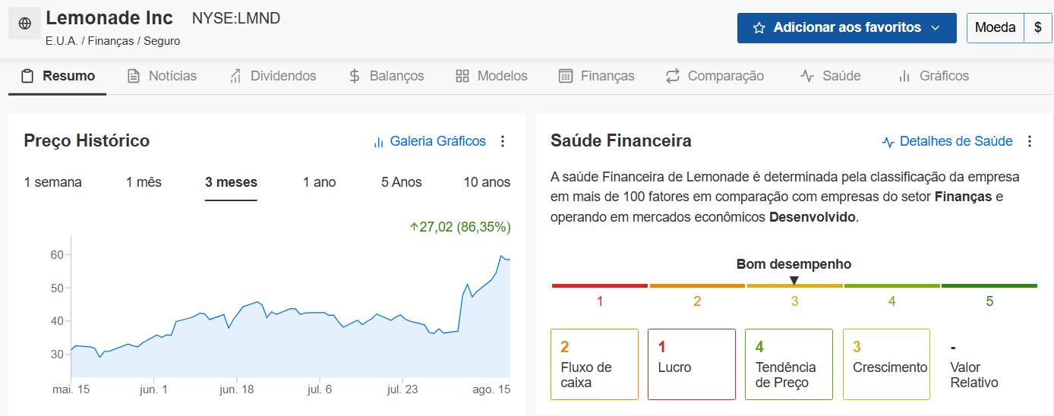The width and height of the screenshot is (1054, 416).
Task: Open the Balanços tab
Action: pos(386,76)
